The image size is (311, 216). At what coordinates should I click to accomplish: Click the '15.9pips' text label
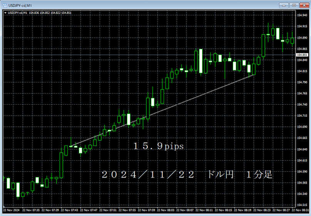158,146
